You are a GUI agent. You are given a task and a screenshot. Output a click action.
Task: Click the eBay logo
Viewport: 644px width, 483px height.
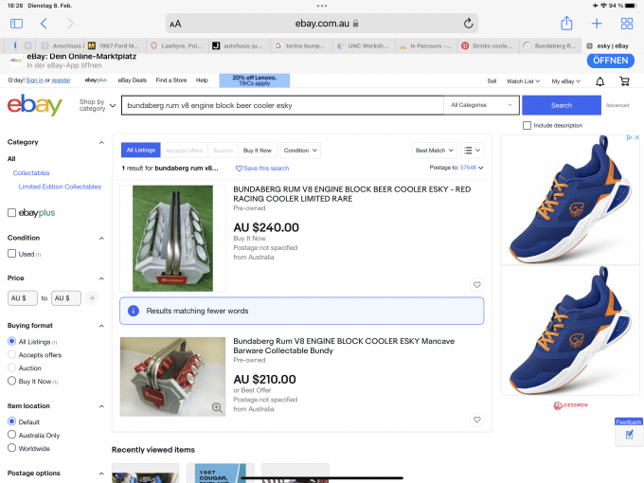tap(35, 105)
